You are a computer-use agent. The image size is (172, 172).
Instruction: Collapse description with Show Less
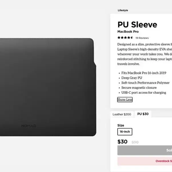125,99
